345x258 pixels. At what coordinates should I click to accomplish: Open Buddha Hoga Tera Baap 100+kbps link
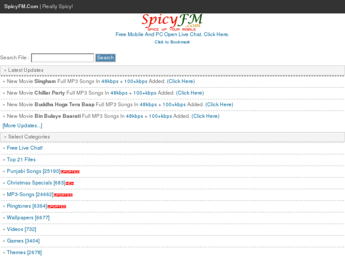(174, 105)
